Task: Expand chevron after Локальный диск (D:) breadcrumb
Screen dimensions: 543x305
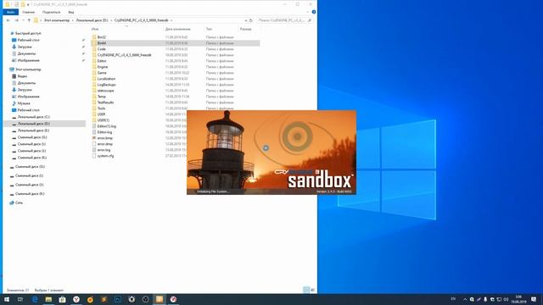Action: (111, 20)
